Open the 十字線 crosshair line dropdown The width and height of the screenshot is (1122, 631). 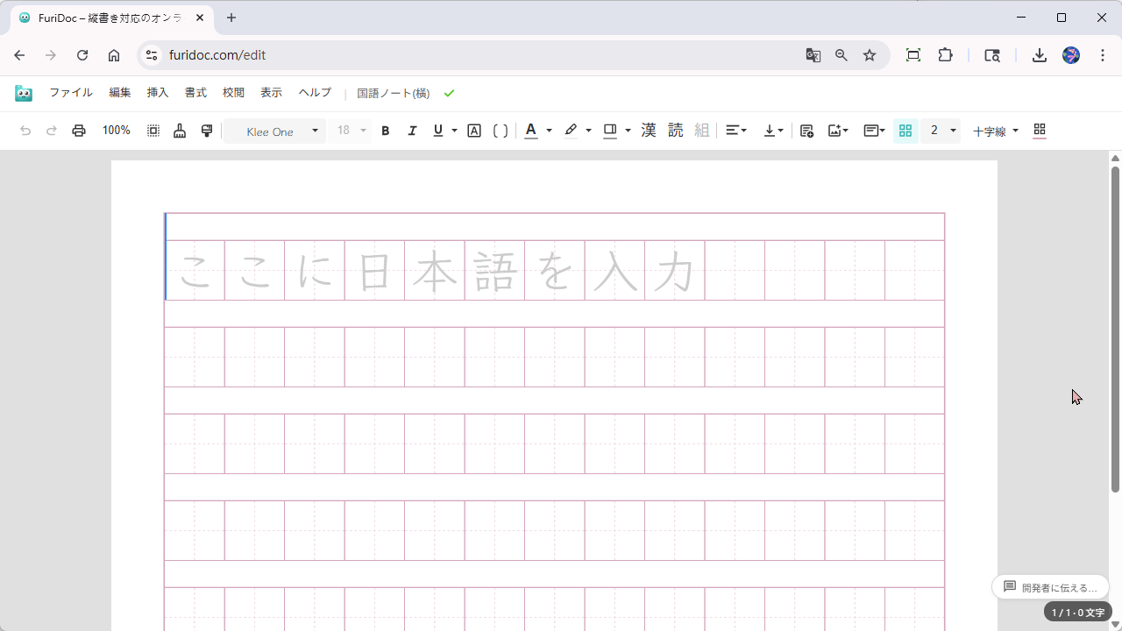993,131
